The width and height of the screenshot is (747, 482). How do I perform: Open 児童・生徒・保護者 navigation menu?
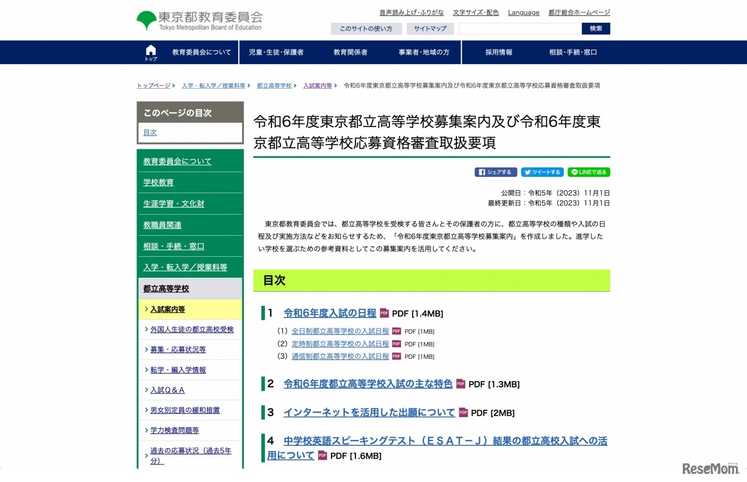coord(276,53)
